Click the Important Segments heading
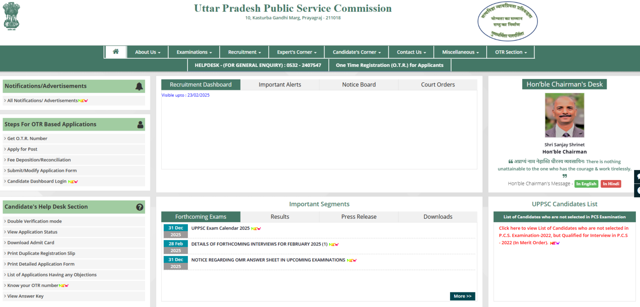Screen dimensions: 640x307 pyautogui.click(x=319, y=204)
